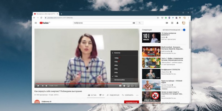222x111 pixels.
Task: Open the YouTube apps grid icon
Action: (x=172, y=23)
